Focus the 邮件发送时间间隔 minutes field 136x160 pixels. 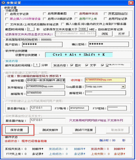click(x=37, y=65)
